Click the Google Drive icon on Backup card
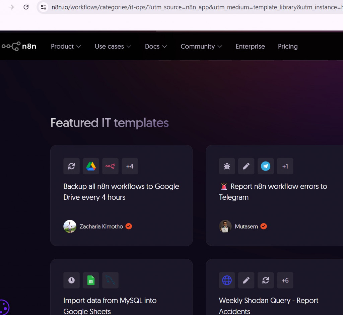343x315 pixels. point(91,166)
